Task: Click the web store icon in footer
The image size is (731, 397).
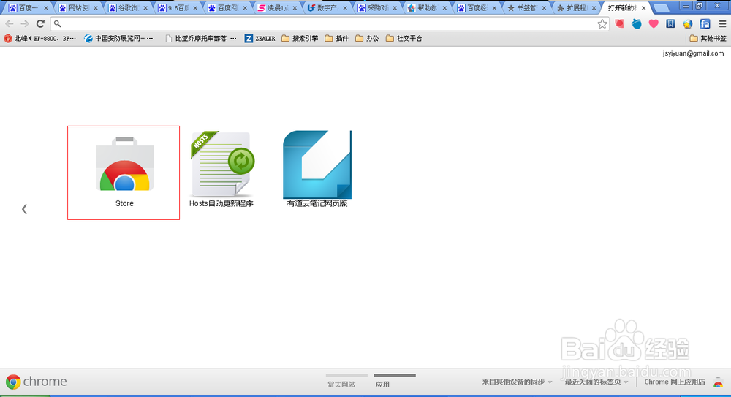Action: (718, 382)
